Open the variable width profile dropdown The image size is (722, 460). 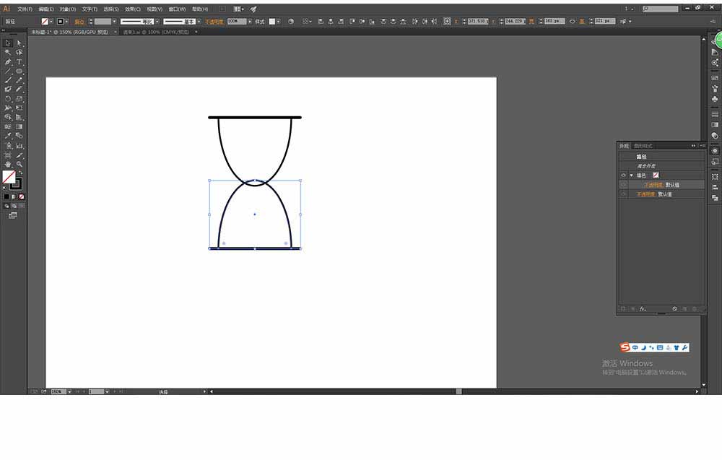pyautogui.click(x=157, y=21)
